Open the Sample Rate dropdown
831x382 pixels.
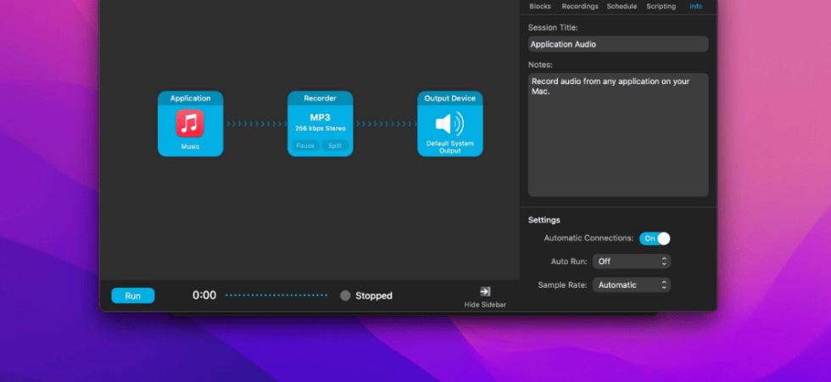[x=631, y=285]
